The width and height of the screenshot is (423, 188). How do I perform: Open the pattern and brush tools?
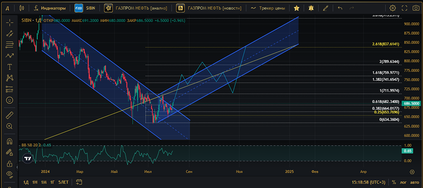pyautogui.click(x=10, y=56)
